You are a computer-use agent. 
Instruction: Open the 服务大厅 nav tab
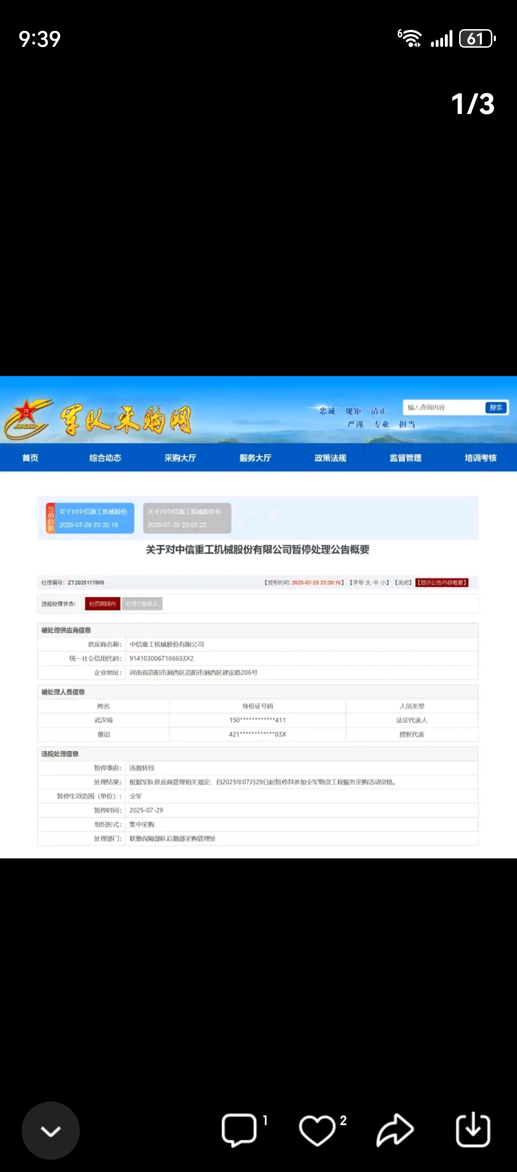click(x=255, y=458)
